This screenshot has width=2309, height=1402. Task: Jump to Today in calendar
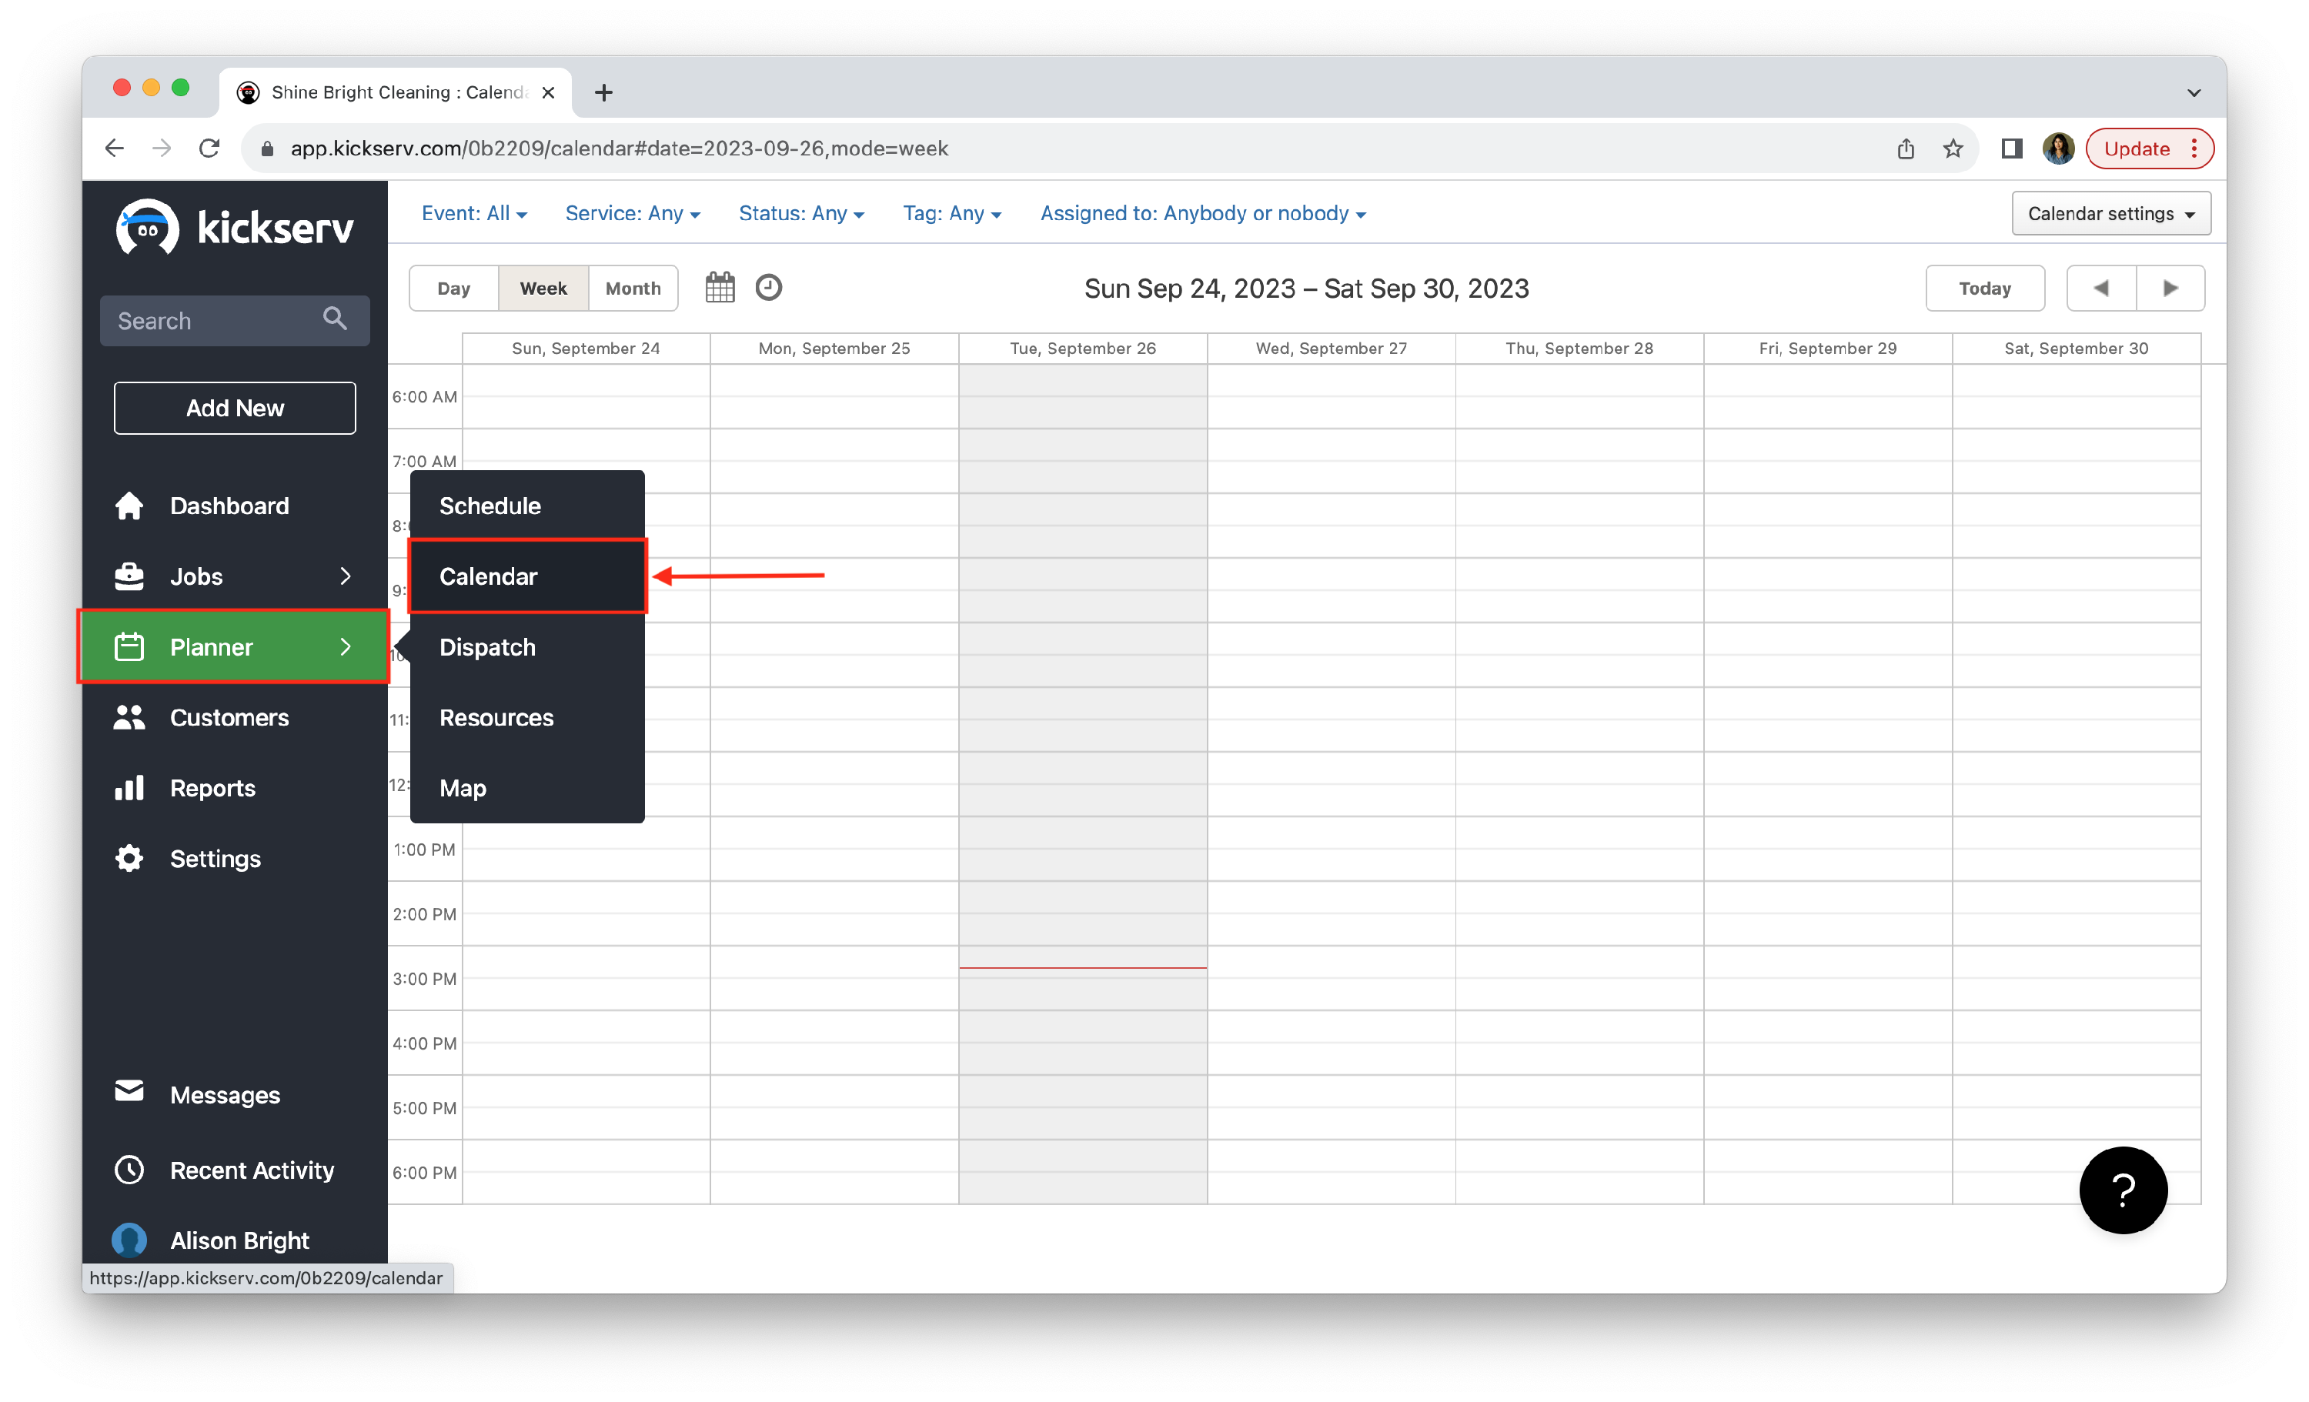(1984, 289)
